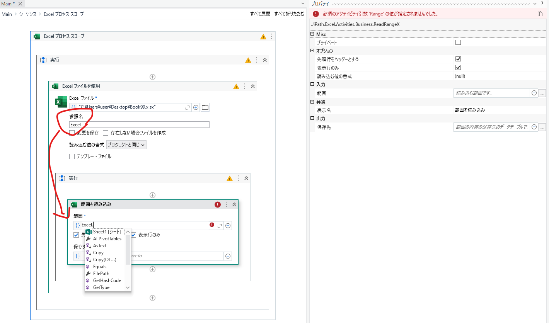The width and height of the screenshot is (549, 323).
Task: Click copy icon on the error message bar
Action: (x=540, y=14)
